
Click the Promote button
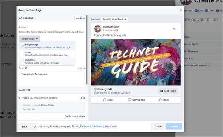point(174,127)
